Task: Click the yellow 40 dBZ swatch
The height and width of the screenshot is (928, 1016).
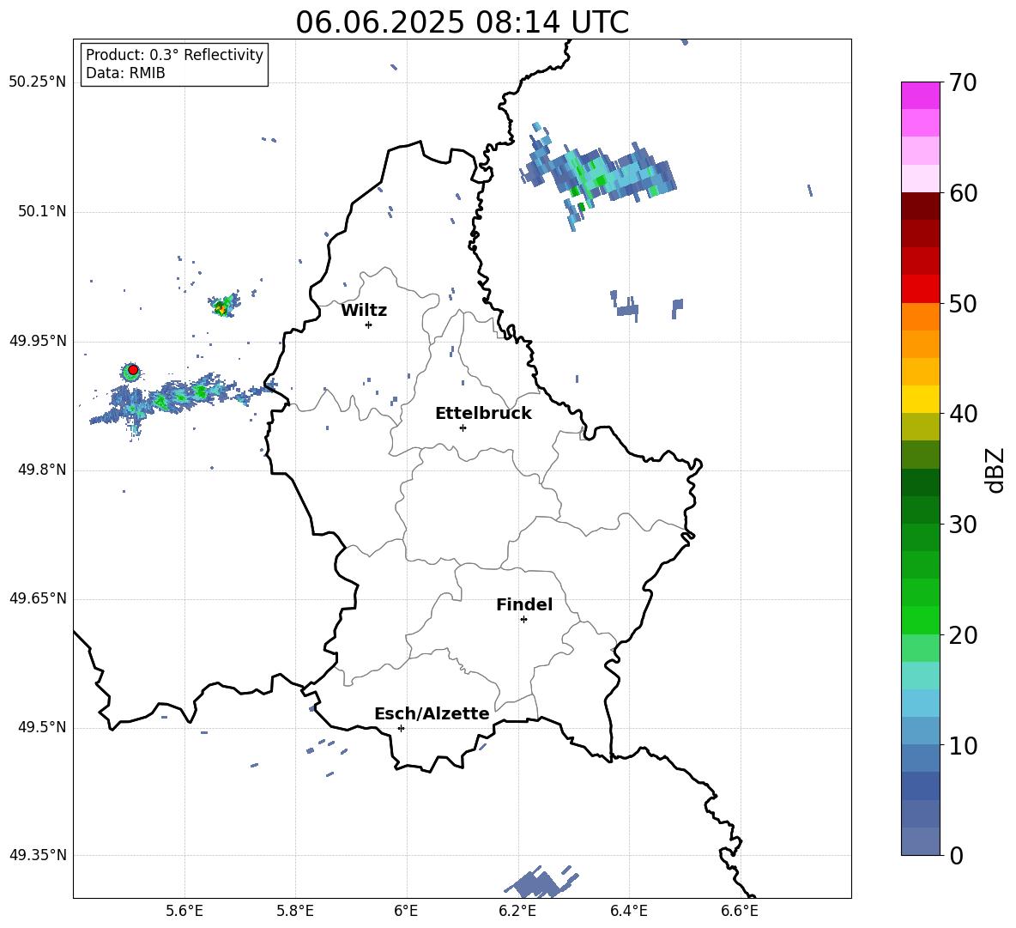Action: pos(920,399)
